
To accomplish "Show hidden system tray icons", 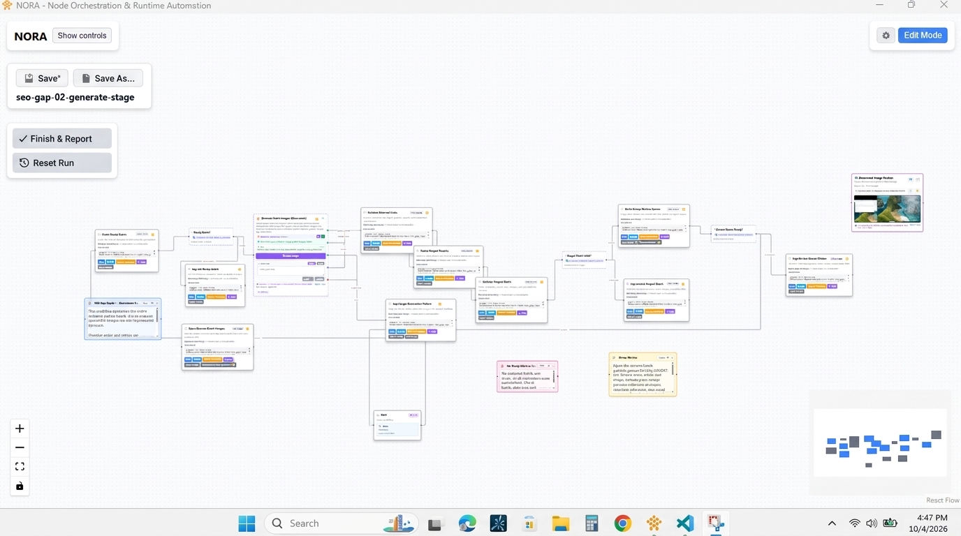I will 832,523.
